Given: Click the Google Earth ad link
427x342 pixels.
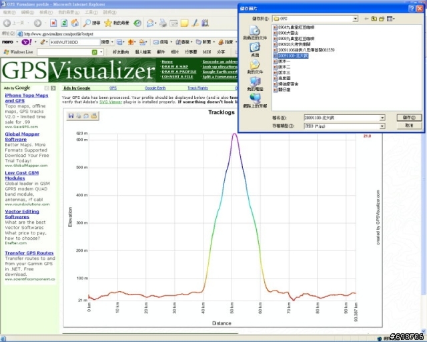Looking at the screenshot, I should (x=155, y=88).
